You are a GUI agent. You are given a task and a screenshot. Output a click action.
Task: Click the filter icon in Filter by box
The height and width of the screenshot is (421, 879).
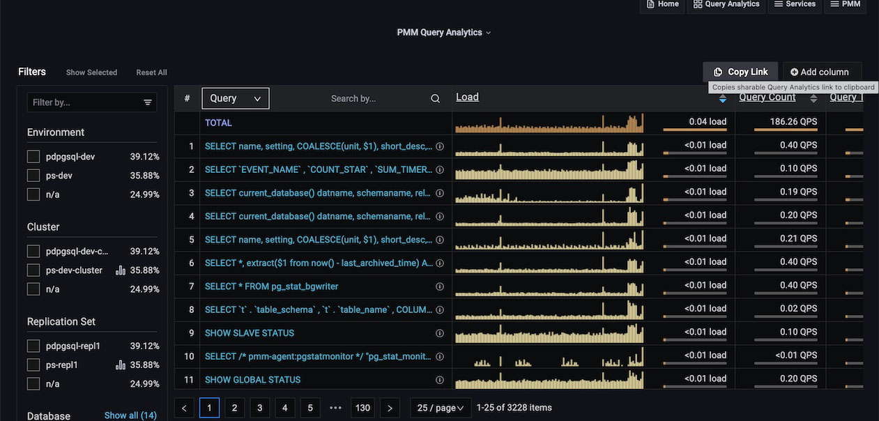[148, 102]
